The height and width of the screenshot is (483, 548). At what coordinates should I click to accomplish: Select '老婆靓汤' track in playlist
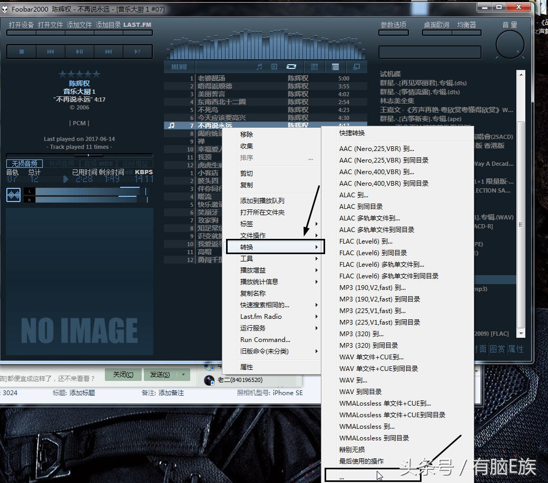(x=211, y=78)
